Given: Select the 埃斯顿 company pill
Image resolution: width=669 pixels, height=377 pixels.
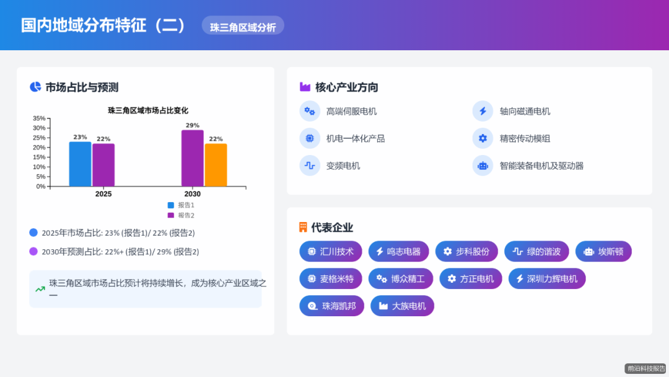Looking at the screenshot, I should pos(603,251).
